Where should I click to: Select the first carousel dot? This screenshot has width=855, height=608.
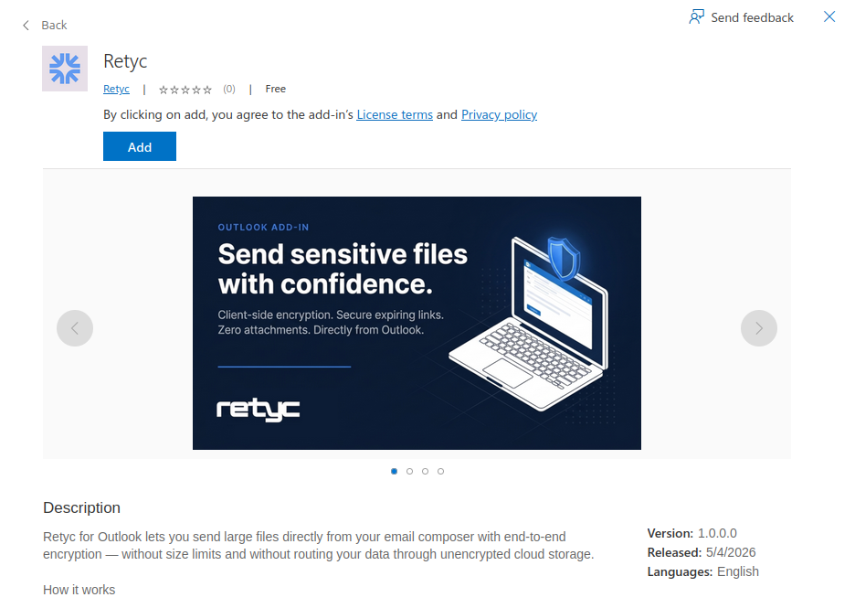[x=395, y=471]
